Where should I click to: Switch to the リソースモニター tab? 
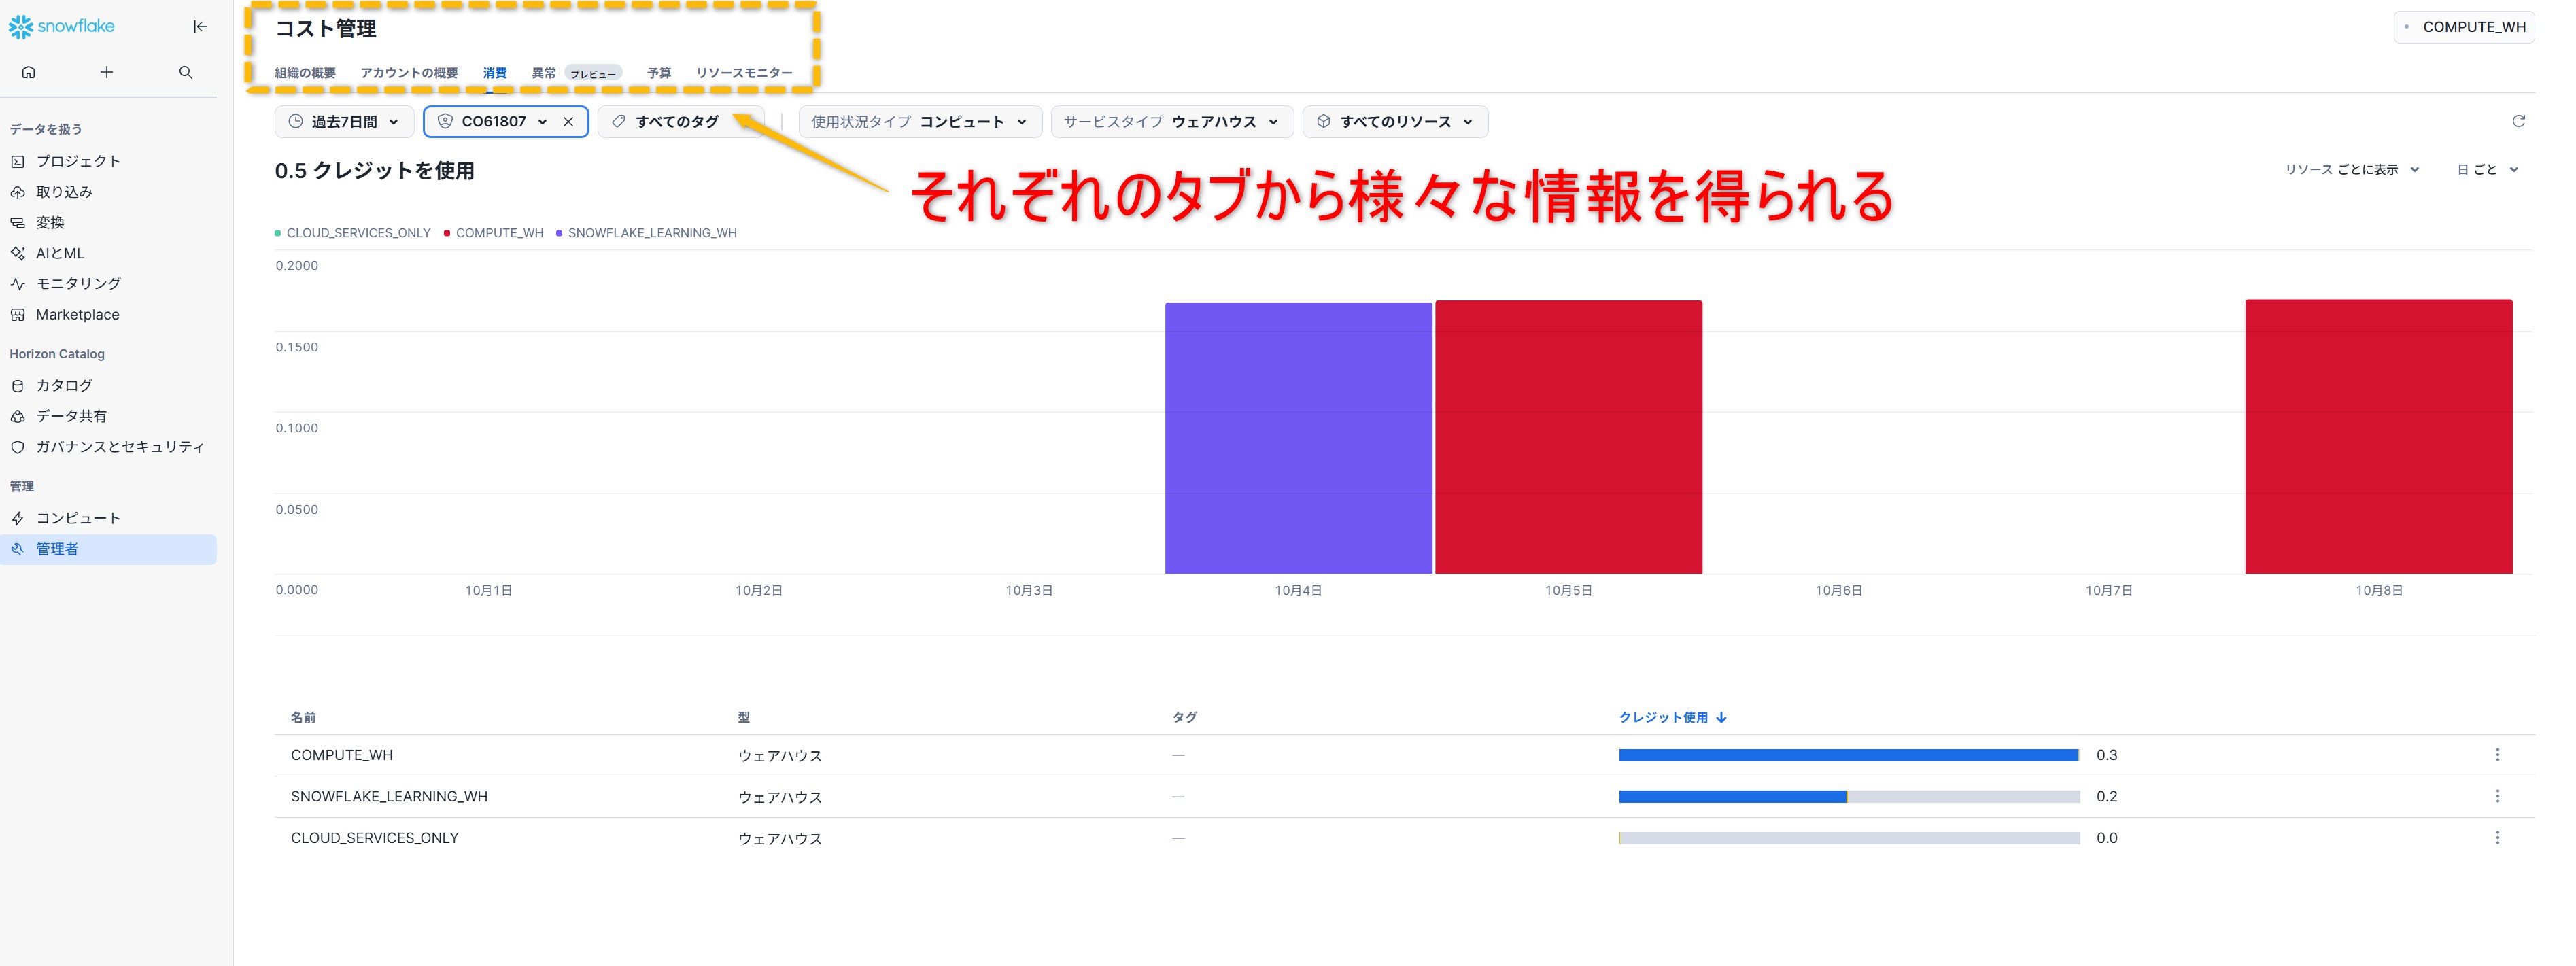pos(743,73)
